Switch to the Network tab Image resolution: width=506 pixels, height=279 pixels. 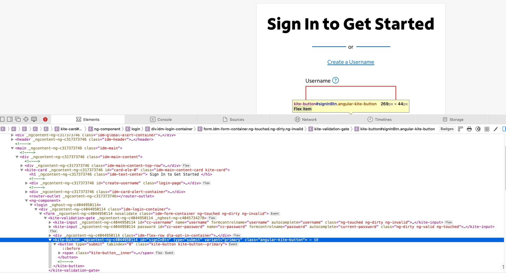click(x=306, y=120)
